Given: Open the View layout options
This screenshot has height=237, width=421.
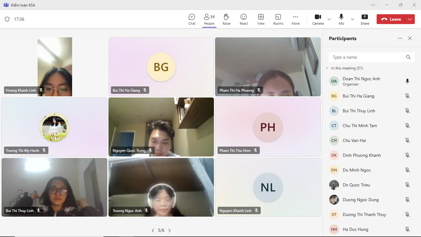Looking at the screenshot, I should tap(261, 19).
